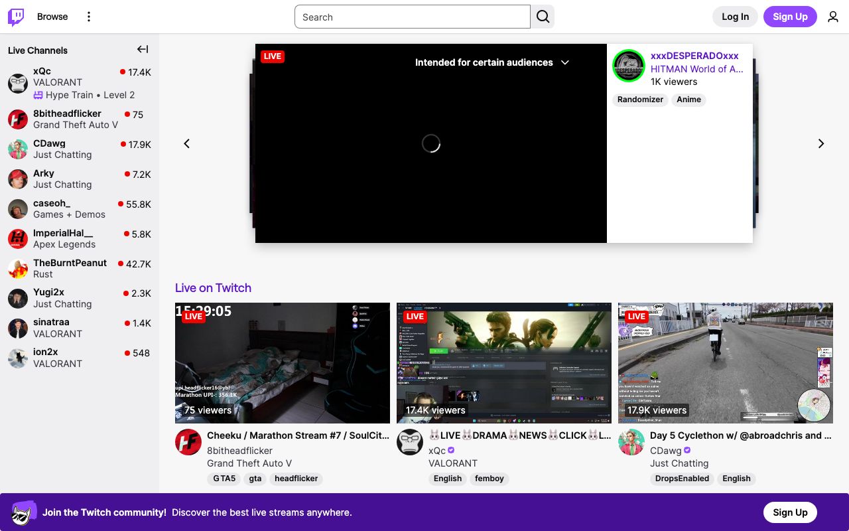849x531 pixels.
Task: Collapse the Live Channels sidebar
Action: pos(142,49)
